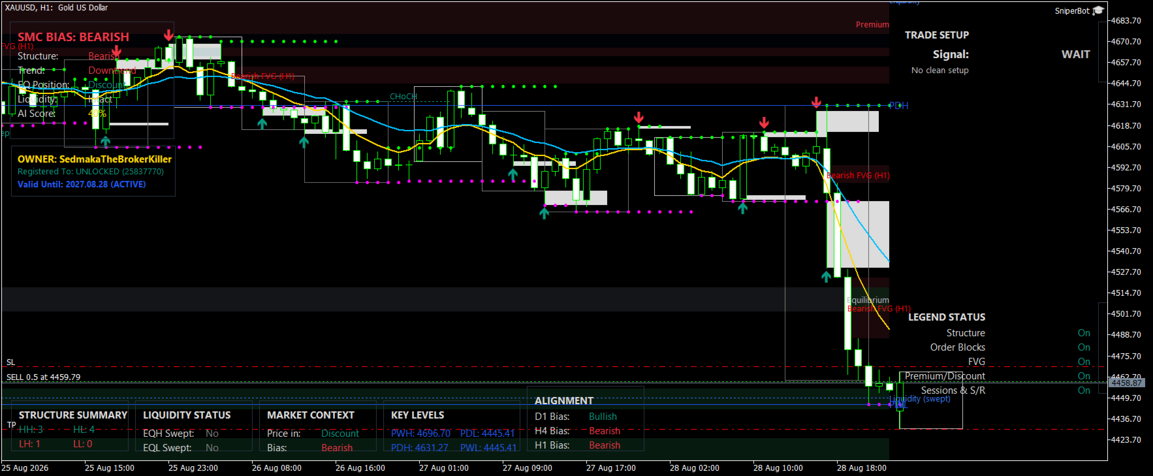Click the HH: 3 count
The height and width of the screenshot is (476, 1153).
pyautogui.click(x=31, y=430)
